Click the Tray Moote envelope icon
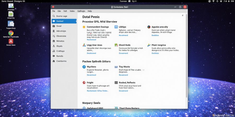 116,67
